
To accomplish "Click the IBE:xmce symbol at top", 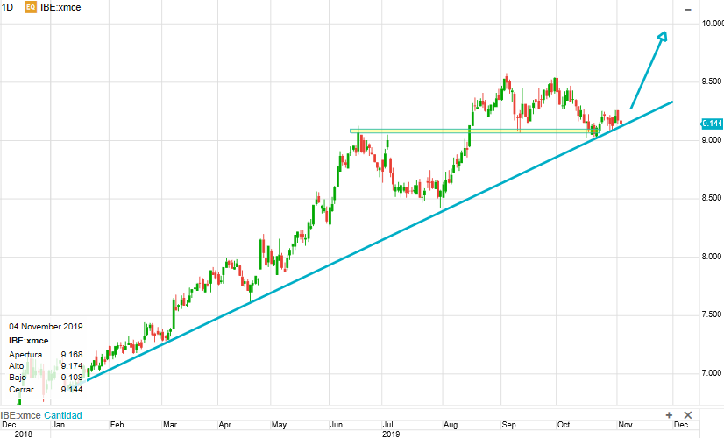I will coord(60,7).
